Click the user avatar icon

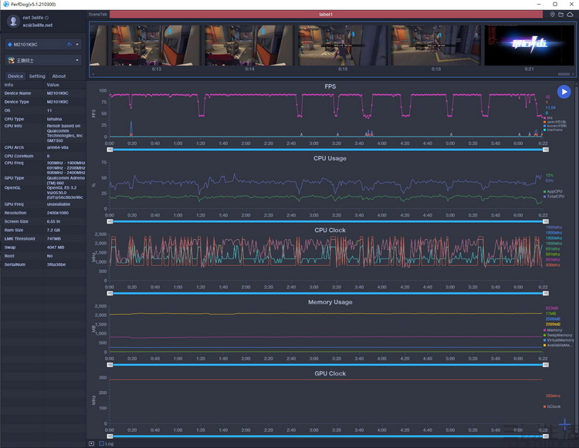(13, 21)
